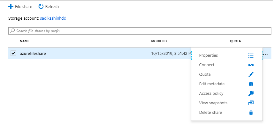The height and width of the screenshot is (124, 273).
Task: Click the Access policy key icon
Action: pyautogui.click(x=251, y=94)
